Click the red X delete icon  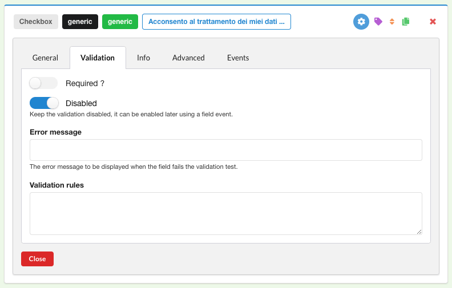tap(433, 22)
